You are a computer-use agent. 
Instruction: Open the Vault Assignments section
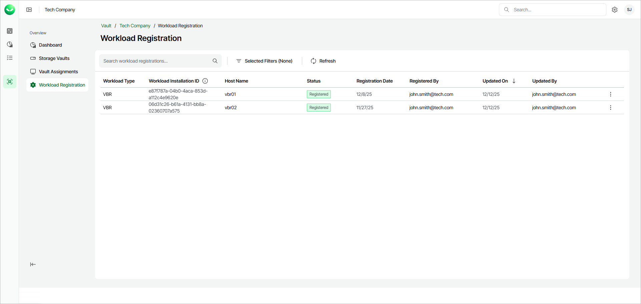[x=58, y=72]
